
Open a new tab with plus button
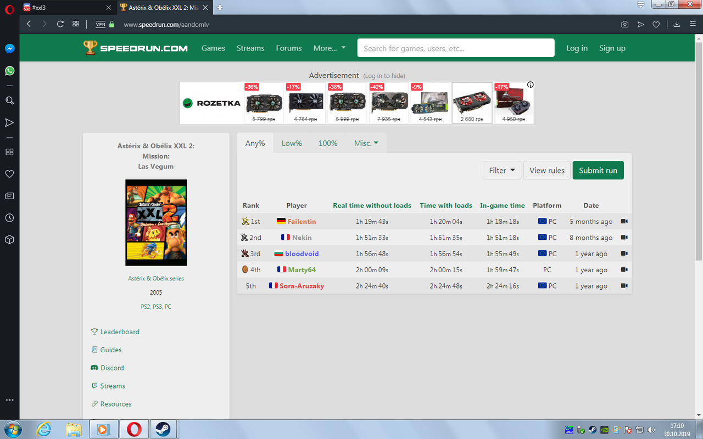pyautogui.click(x=220, y=8)
